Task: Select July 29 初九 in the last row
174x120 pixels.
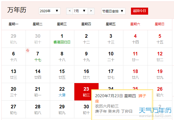Action: click(62, 109)
